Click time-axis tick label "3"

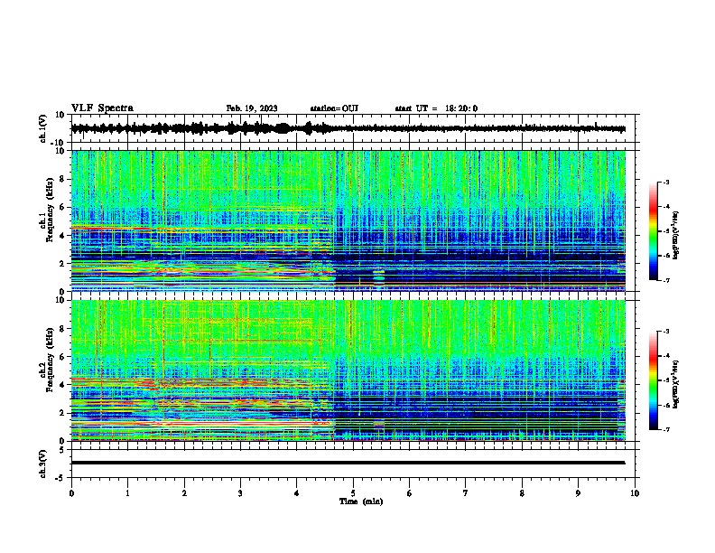tap(240, 493)
